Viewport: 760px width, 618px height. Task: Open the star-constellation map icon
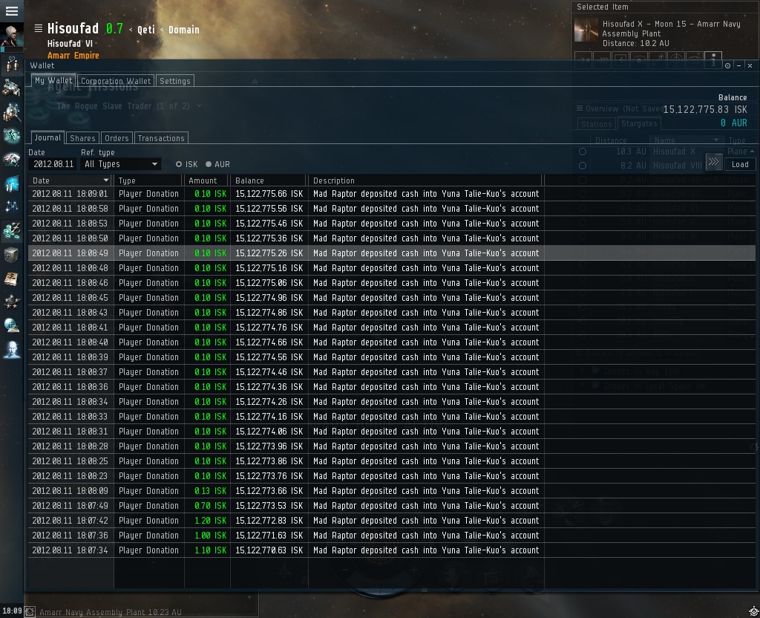tap(12, 207)
